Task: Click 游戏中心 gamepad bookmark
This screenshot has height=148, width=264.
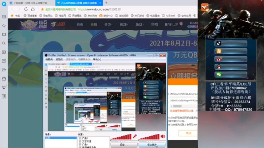Action: [106, 15]
